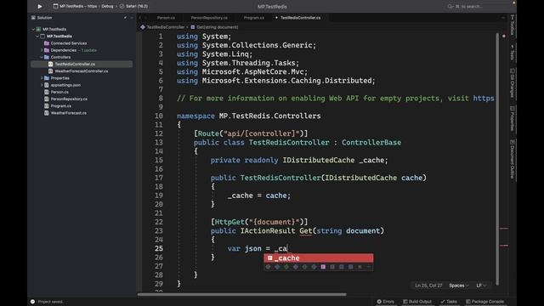Viewport: 544px width, 306px height.
Task: Collapse the MP.TestRedis project node
Action: (x=37, y=36)
